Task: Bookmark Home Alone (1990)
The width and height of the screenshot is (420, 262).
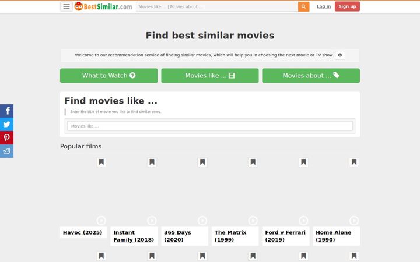Action: click(354, 162)
